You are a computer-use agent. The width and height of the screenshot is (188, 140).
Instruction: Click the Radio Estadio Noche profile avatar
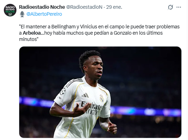click(x=10, y=10)
